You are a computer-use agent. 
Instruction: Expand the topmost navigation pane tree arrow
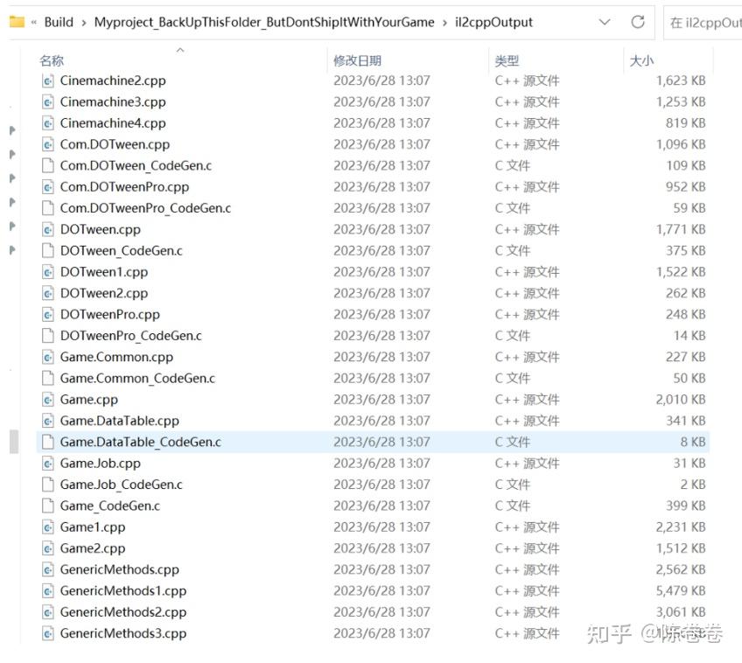click(12, 130)
